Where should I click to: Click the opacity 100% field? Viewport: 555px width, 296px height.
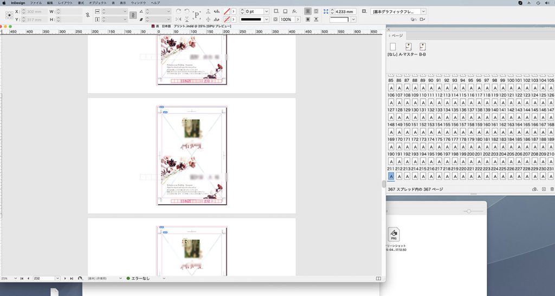point(287,20)
